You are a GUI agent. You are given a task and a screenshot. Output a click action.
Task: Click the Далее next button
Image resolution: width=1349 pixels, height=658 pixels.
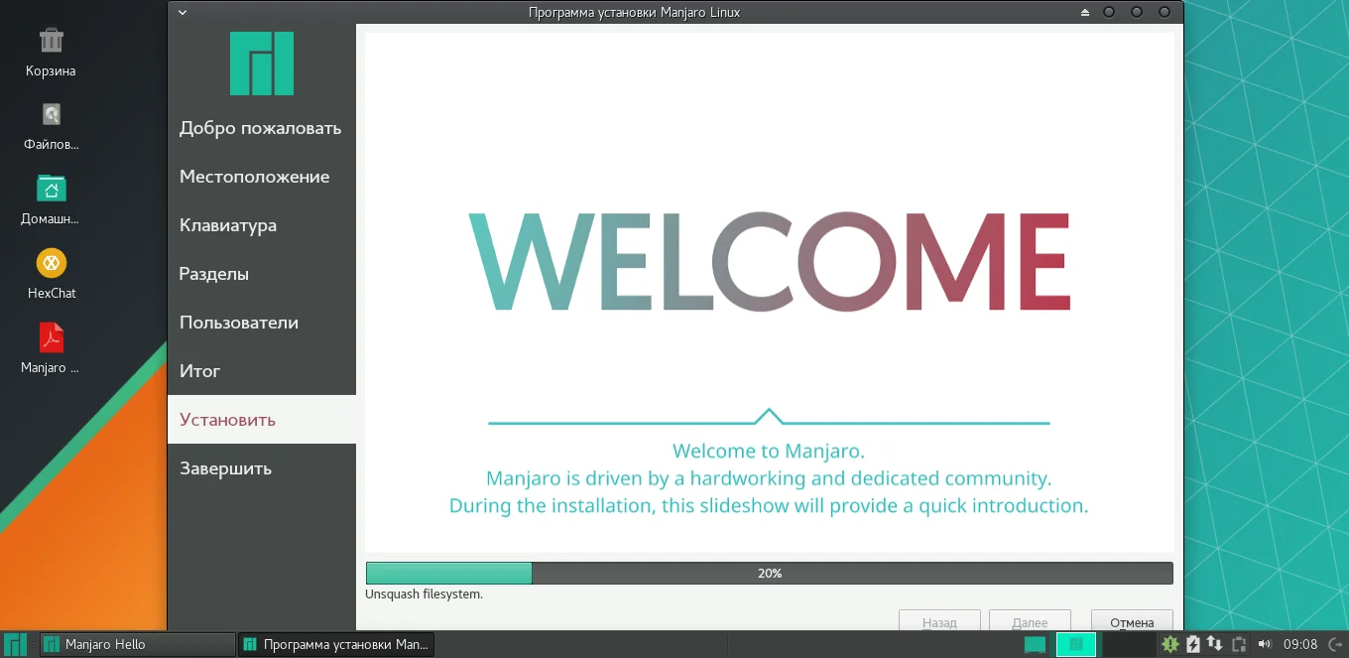tap(1030, 621)
